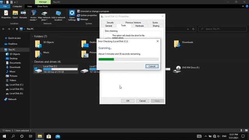This screenshot has width=249, height=140.
Task: Click Cancel in Properties window
Action: (142, 101)
